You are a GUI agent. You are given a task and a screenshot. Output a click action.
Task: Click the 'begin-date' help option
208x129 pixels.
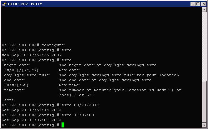(x=17, y=65)
